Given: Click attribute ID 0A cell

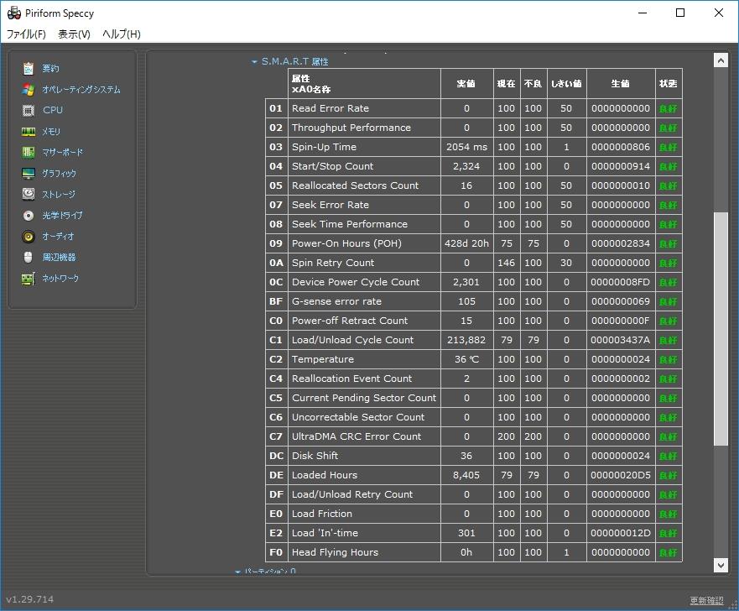Looking at the screenshot, I should pyautogui.click(x=276, y=263).
